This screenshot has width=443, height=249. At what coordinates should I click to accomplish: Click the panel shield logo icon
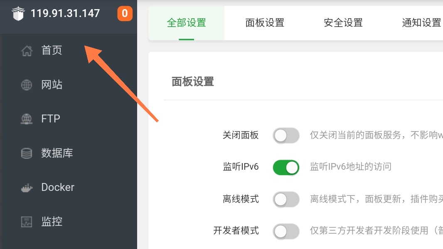coord(18,14)
